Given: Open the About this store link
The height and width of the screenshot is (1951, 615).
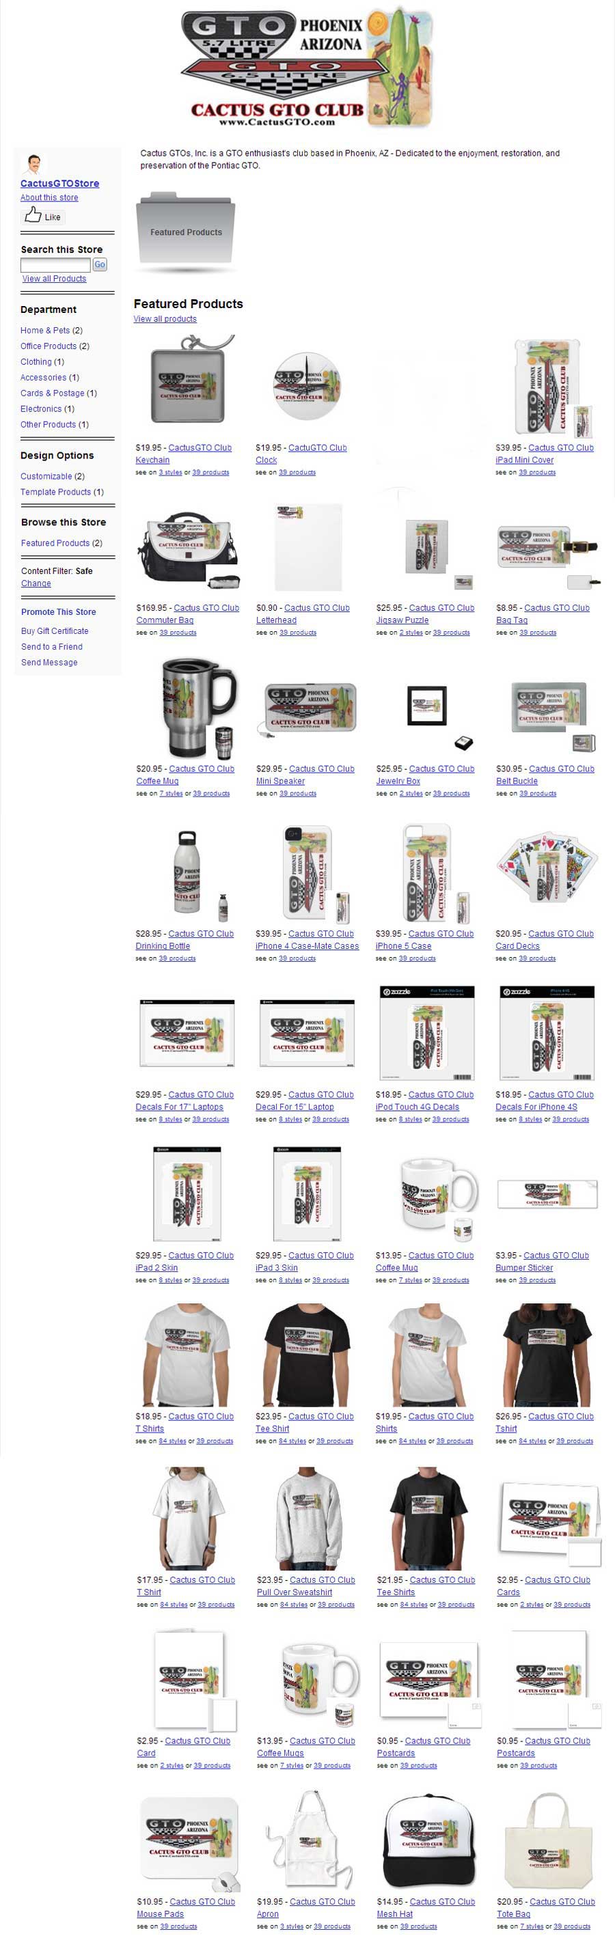Looking at the screenshot, I should pyautogui.click(x=49, y=197).
